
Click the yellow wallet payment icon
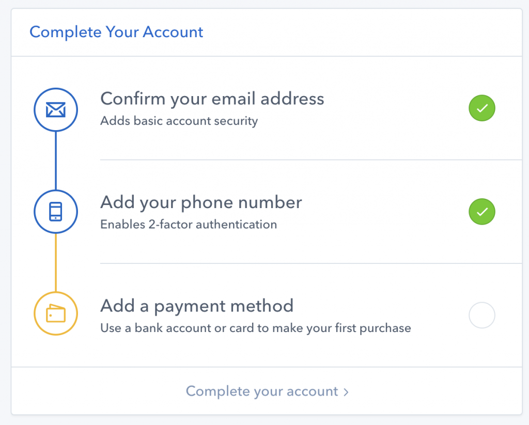56,313
